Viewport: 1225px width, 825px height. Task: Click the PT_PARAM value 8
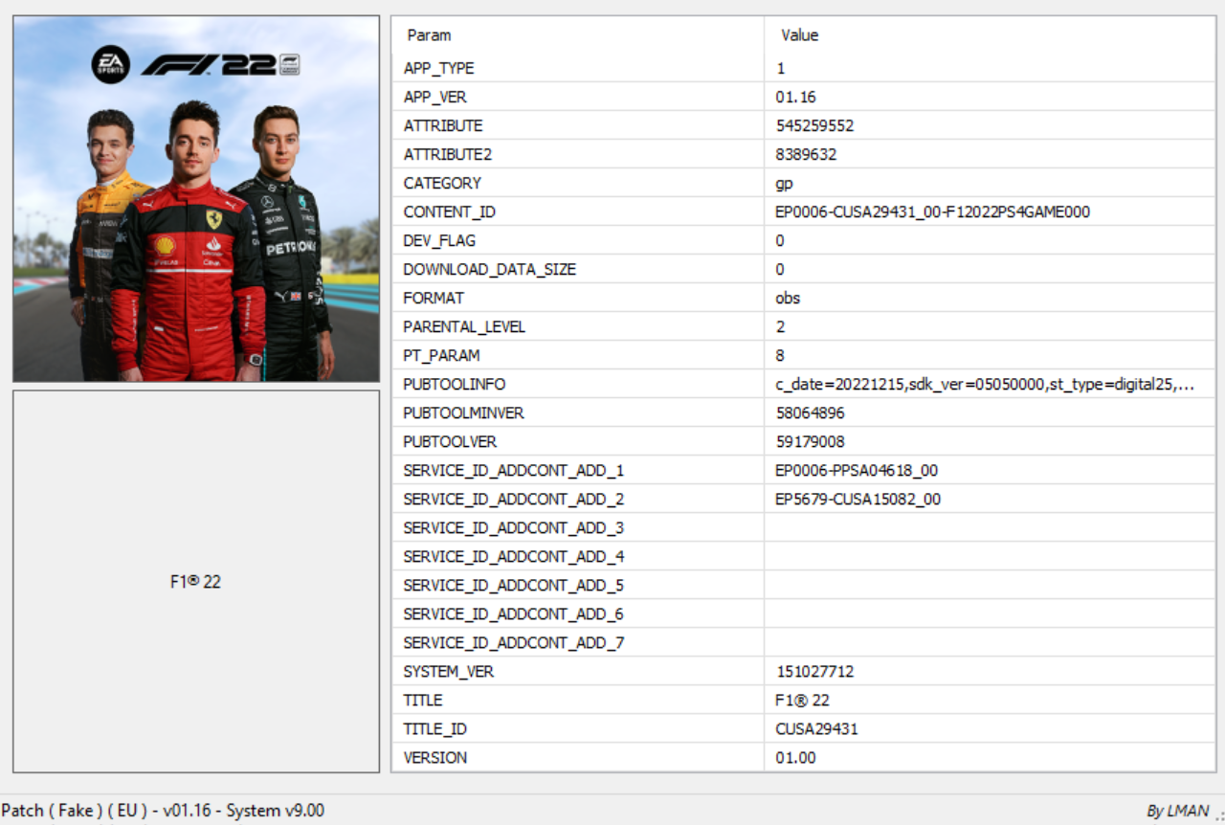point(780,355)
